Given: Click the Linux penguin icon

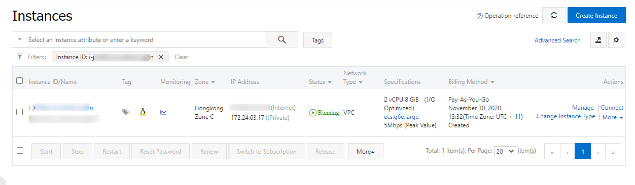Looking at the screenshot, I should point(143,112).
